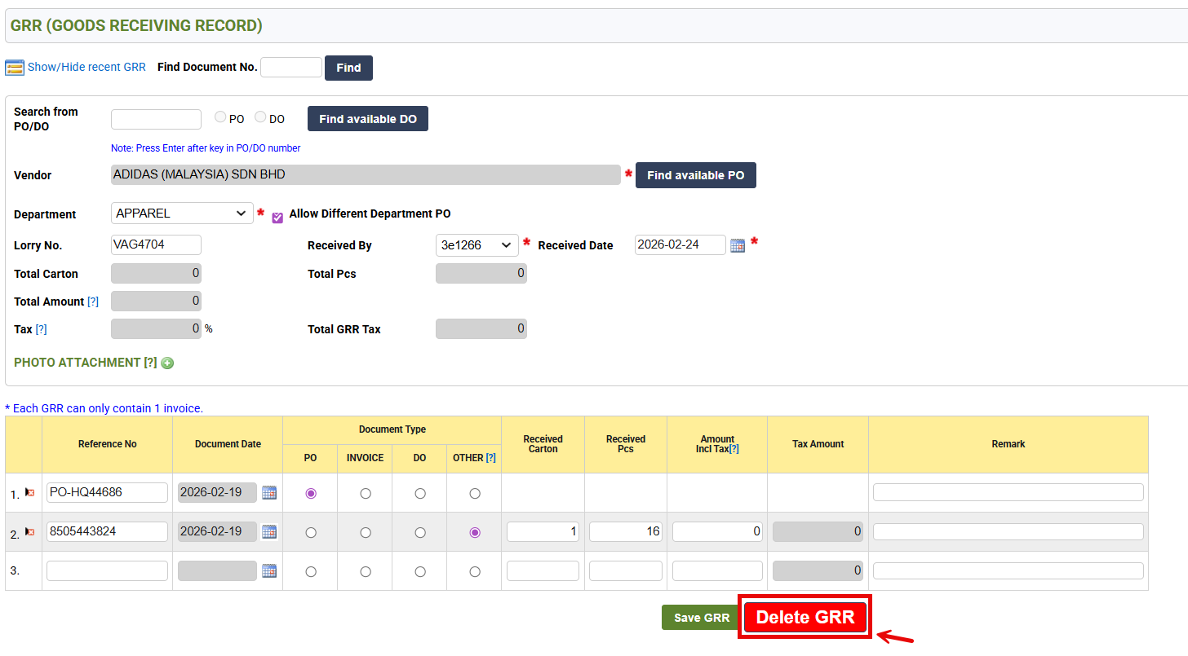Select the DO document type for row 3
Screen dimensions: 1188x656
[x=419, y=572]
